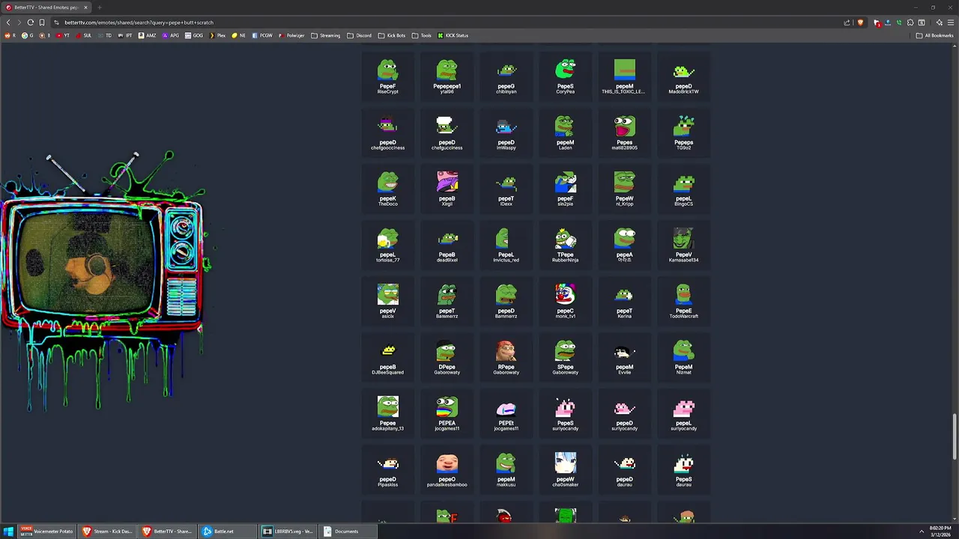The image size is (959, 539).
Task: Open the Streaming bookmarks folder
Action: coord(326,35)
